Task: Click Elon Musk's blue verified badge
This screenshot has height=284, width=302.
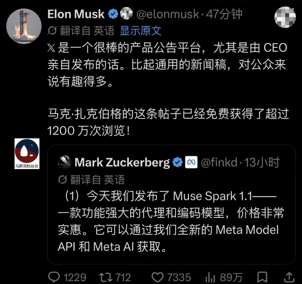Action: tap(113, 14)
